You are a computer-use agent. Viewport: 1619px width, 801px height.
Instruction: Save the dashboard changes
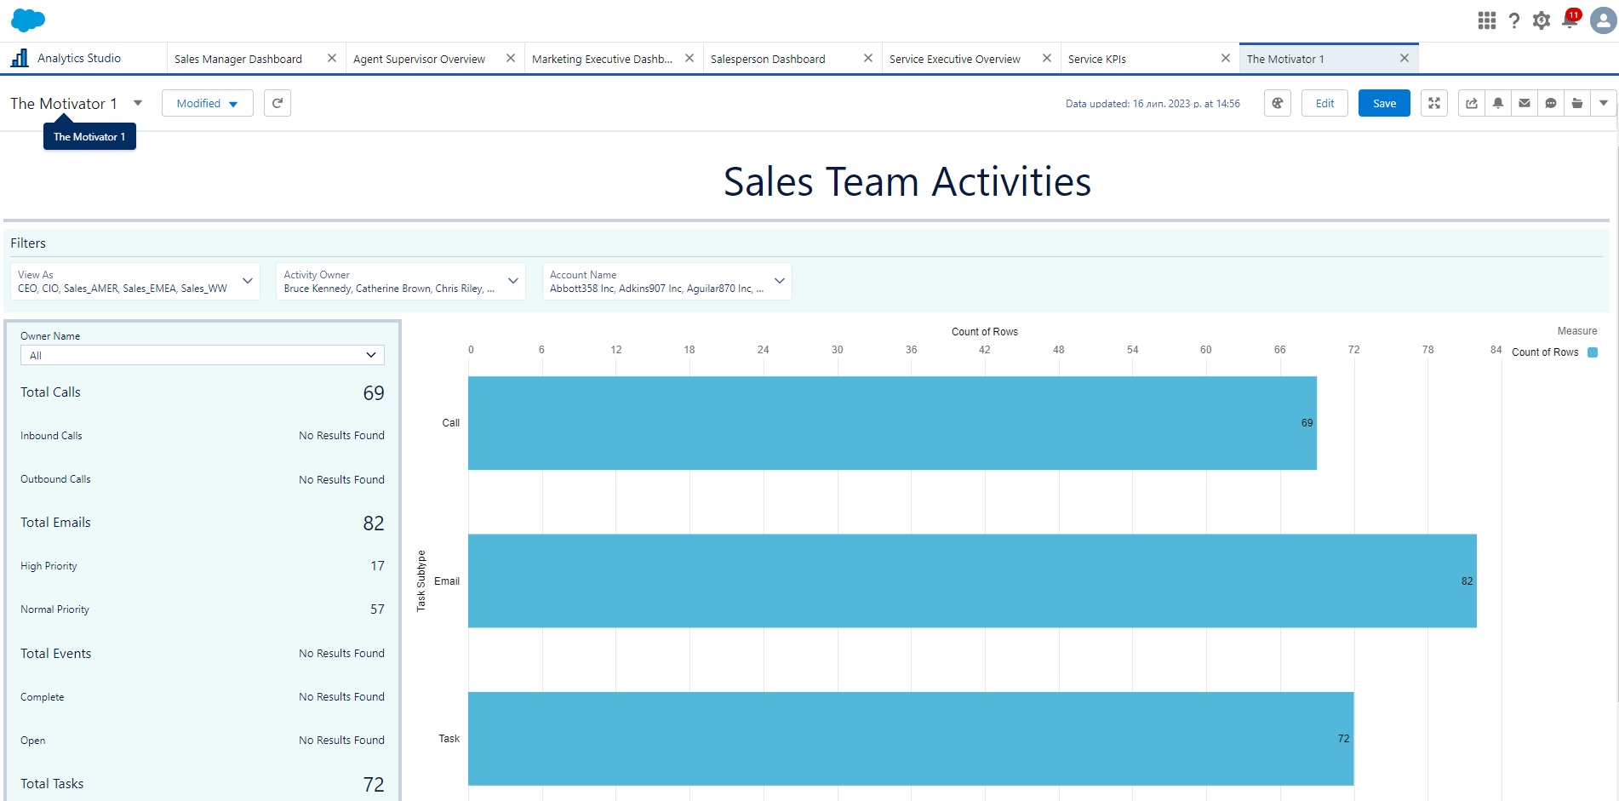tap(1383, 102)
